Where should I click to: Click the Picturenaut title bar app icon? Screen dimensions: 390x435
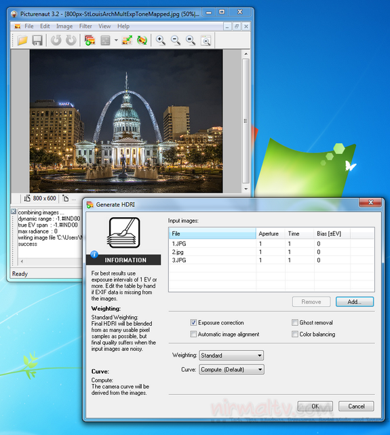14,14
